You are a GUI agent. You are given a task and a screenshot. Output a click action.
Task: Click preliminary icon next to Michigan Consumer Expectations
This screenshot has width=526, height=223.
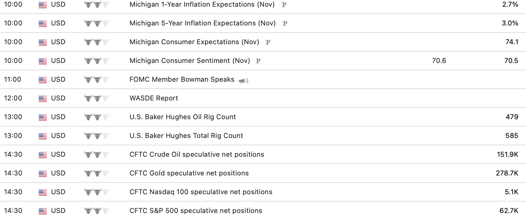(x=268, y=42)
